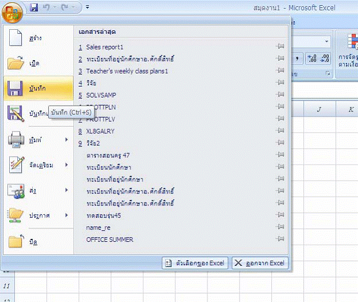Viewport: 358px width, 302px height.
Task: Expand the ส่ง (Send) submenu arrow
Action: [67, 190]
